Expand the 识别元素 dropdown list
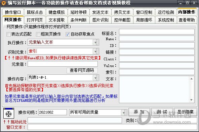 [x=95, y=52]
